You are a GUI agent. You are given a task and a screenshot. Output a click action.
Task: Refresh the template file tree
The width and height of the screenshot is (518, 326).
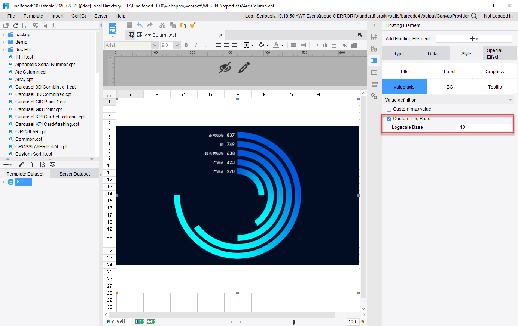(16, 25)
